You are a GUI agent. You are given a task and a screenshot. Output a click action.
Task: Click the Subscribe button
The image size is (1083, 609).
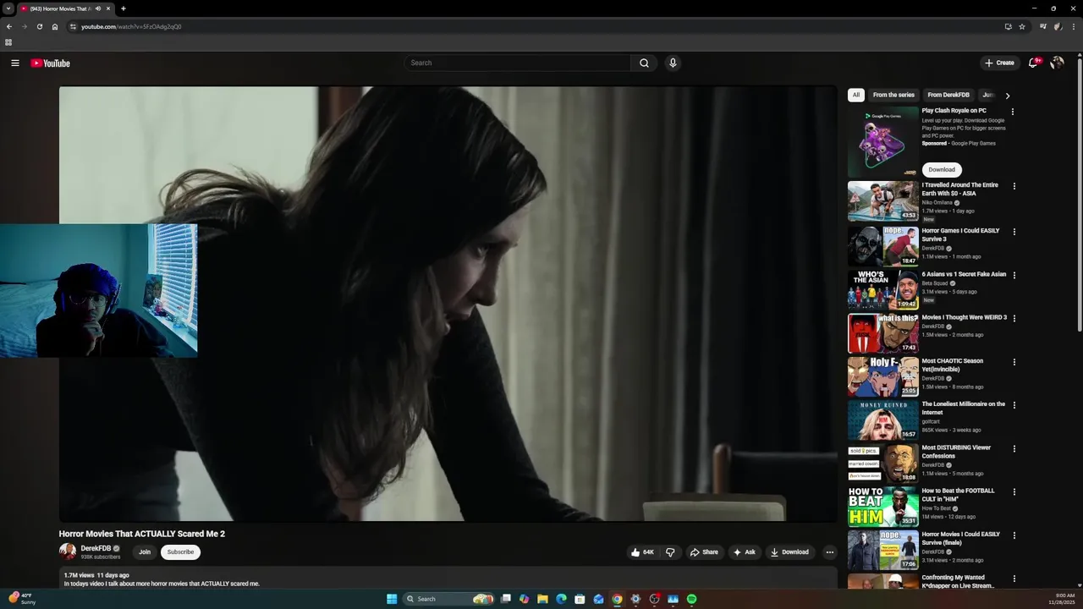(180, 552)
